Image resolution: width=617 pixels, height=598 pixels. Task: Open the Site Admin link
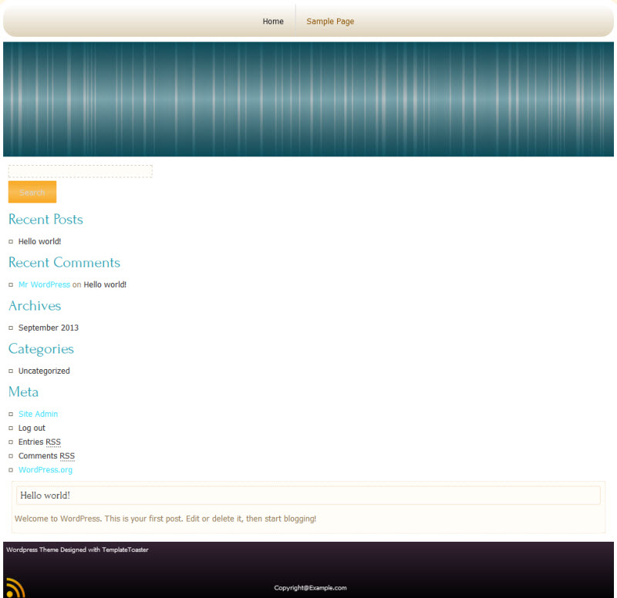(x=38, y=414)
